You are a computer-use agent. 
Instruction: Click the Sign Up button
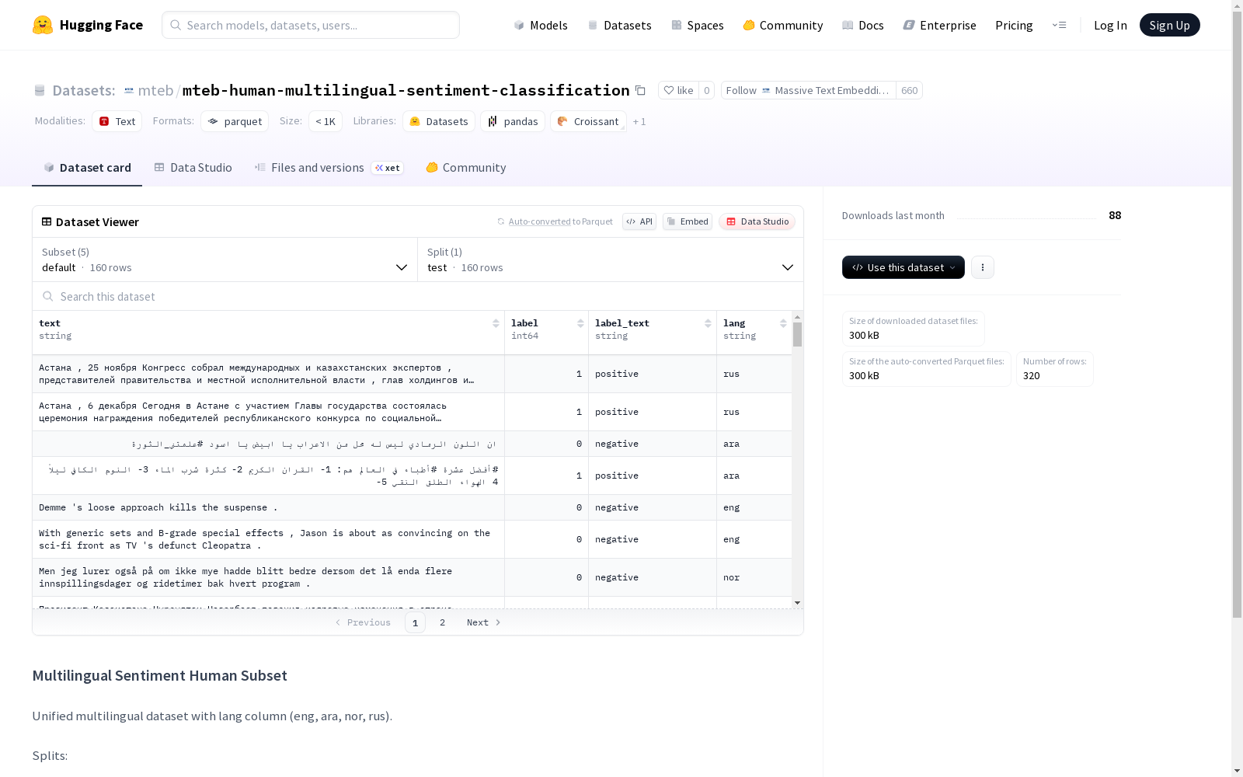1170,25
